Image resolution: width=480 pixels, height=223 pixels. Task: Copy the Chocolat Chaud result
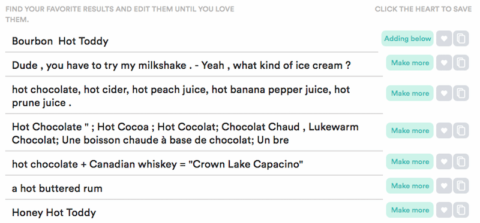[x=461, y=130]
